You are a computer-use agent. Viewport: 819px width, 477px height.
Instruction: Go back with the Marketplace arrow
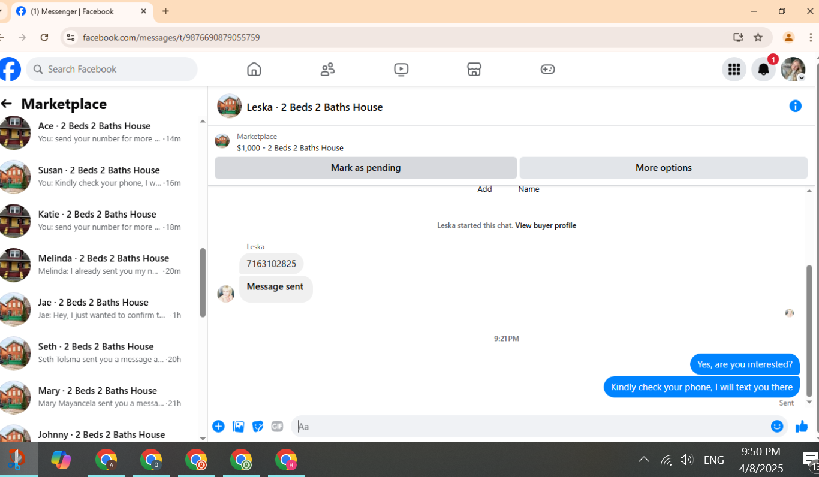pos(7,104)
